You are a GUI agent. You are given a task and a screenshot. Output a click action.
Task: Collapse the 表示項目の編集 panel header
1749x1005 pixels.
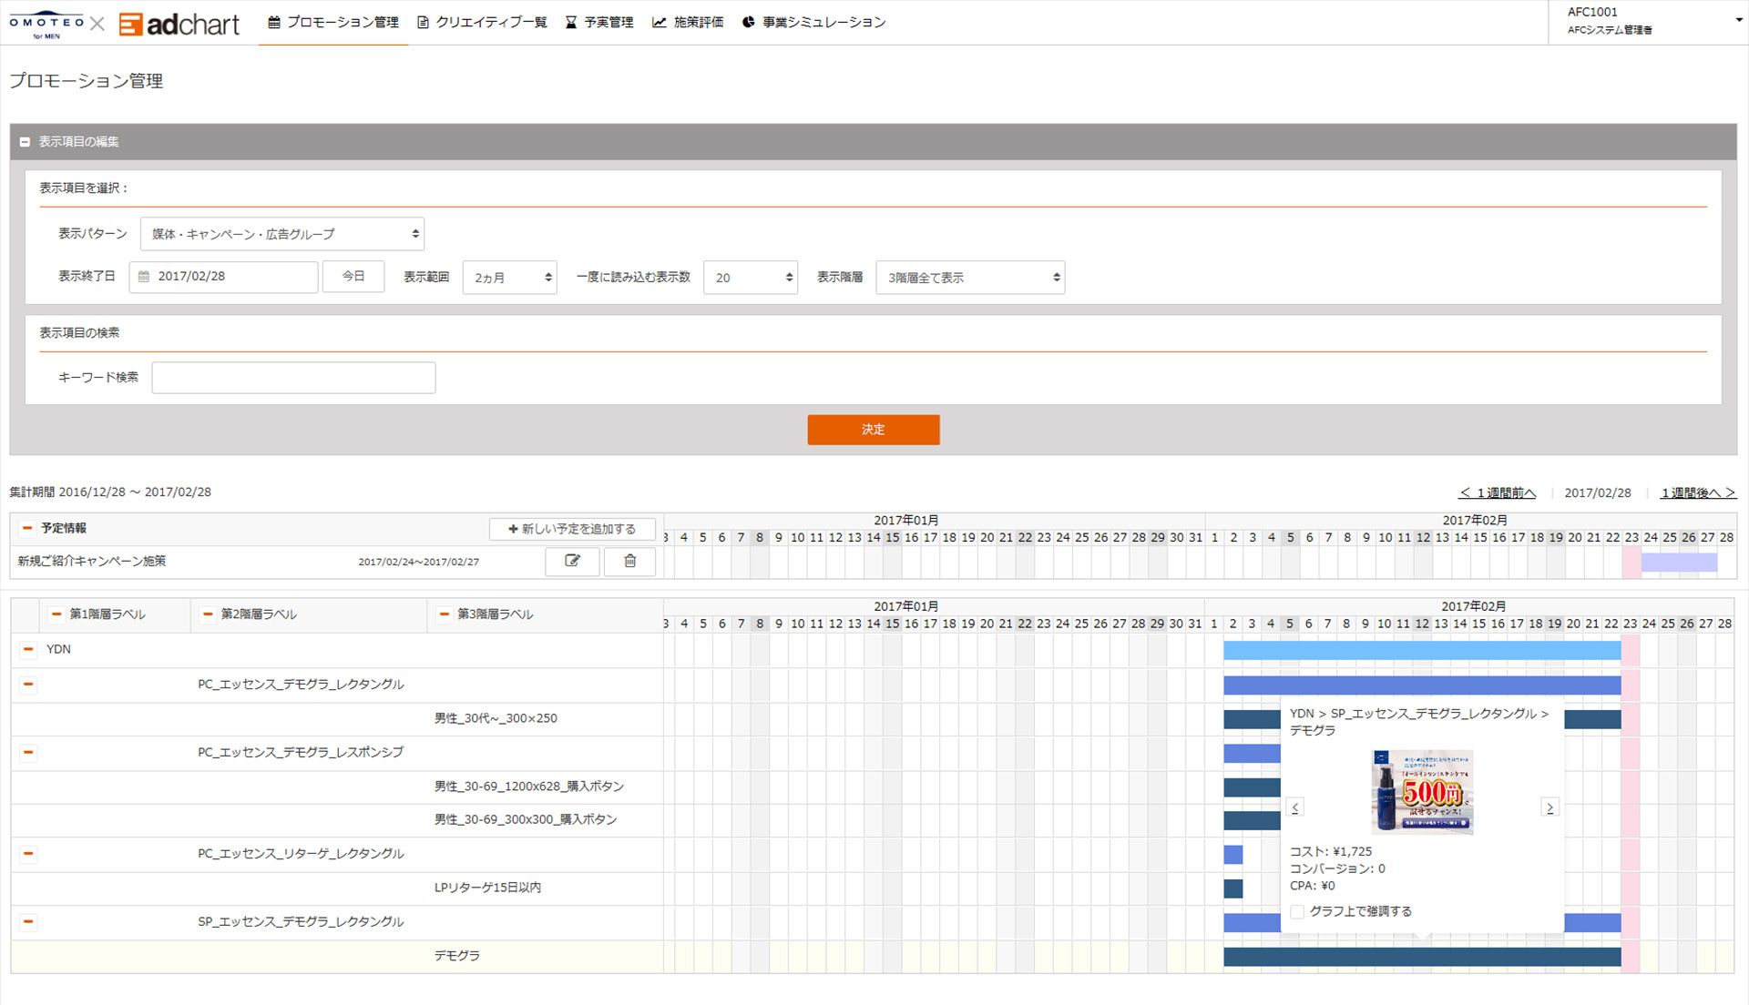(x=26, y=142)
